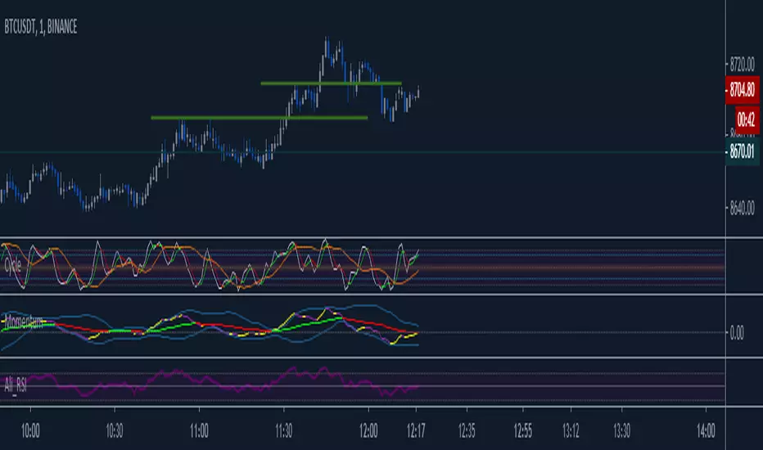
Task: Click the 8640.00 price axis value
Action: 742,208
